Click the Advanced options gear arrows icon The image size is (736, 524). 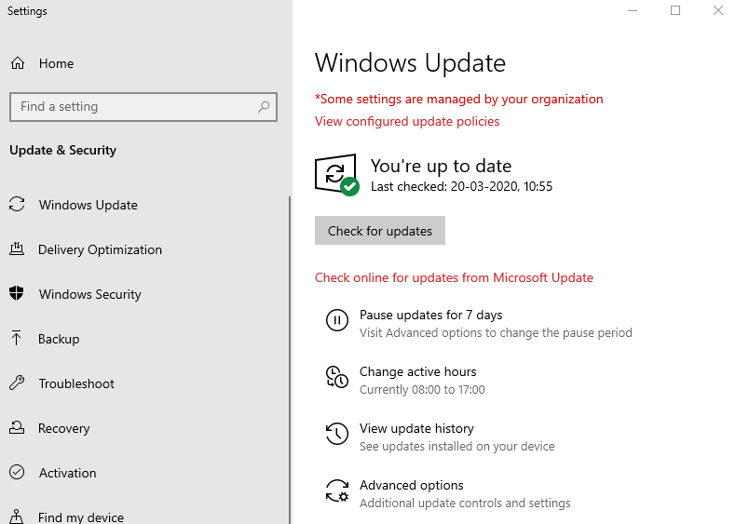[x=337, y=490]
